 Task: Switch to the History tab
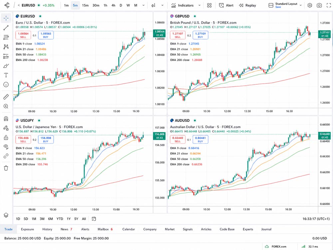(x=47, y=229)
